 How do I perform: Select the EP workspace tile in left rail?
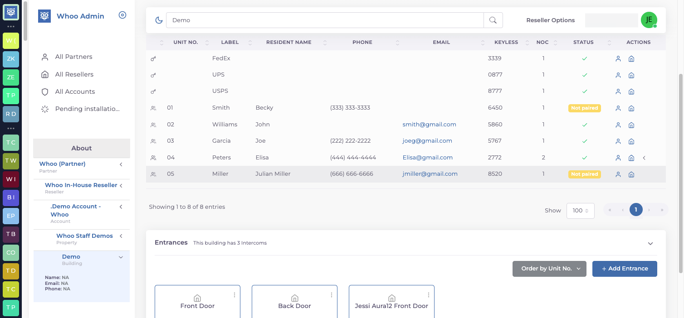11,216
